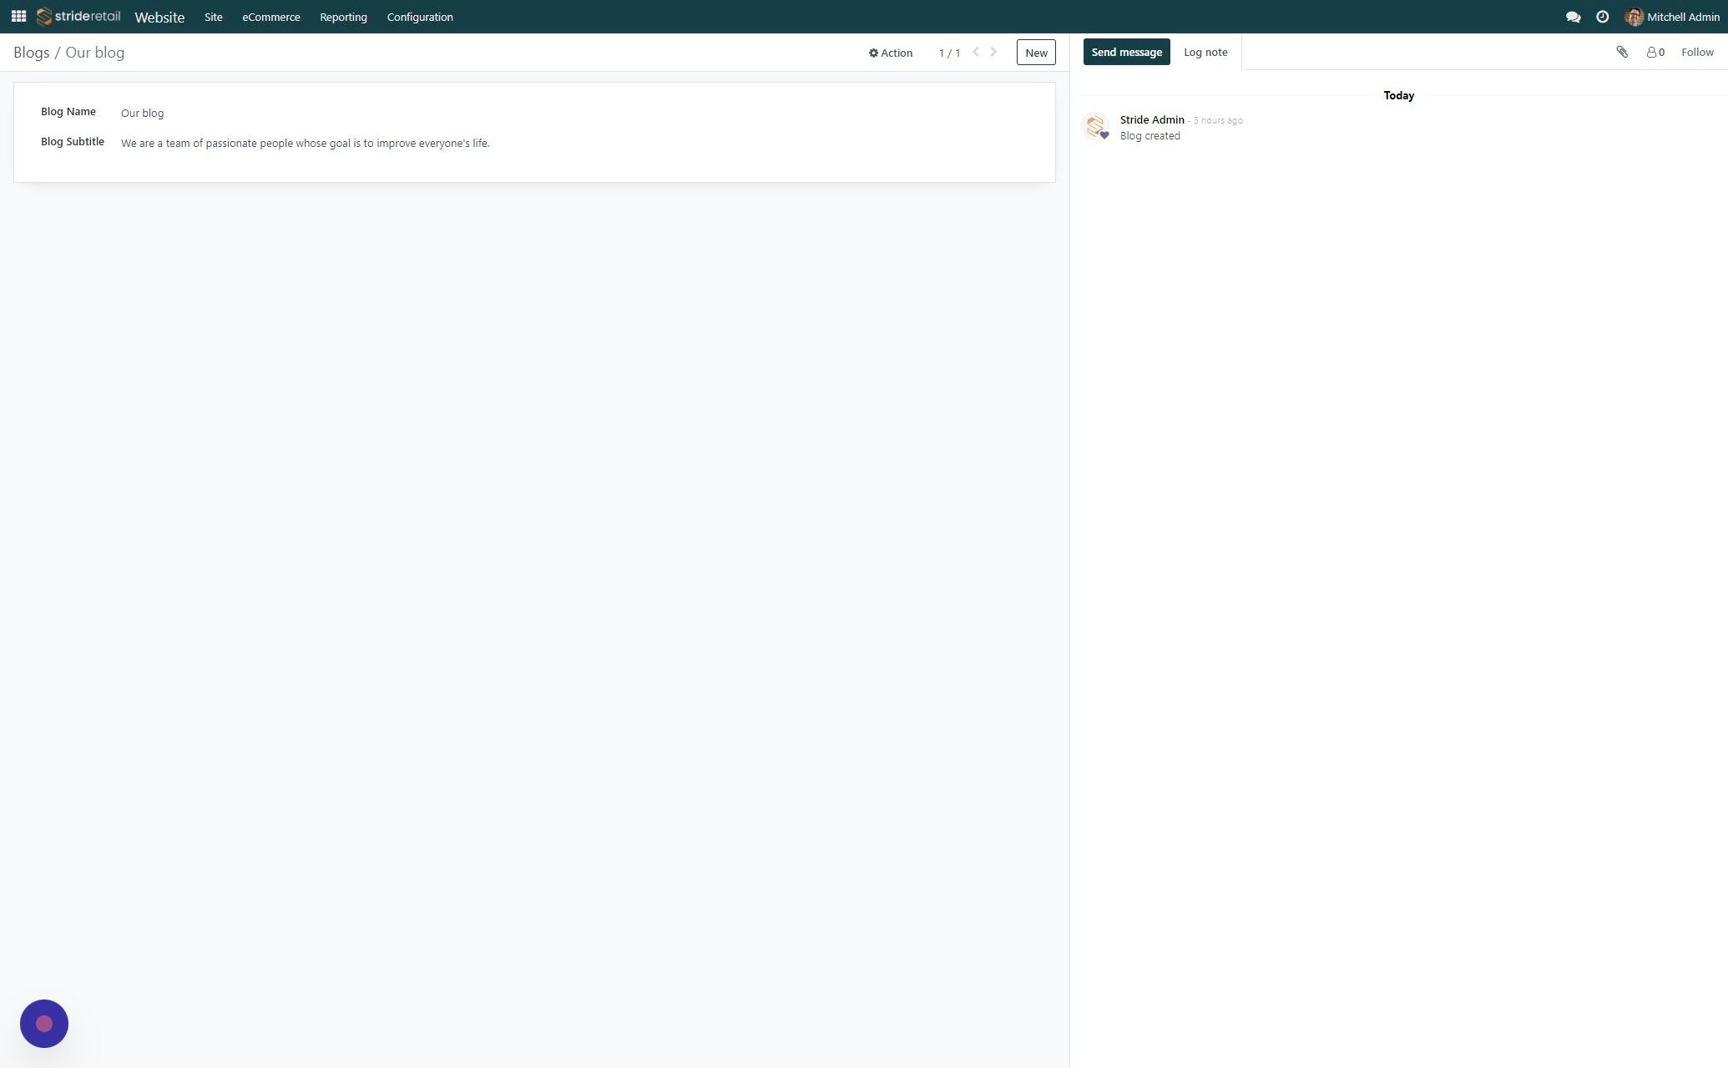Open the apps grid menu icon
The width and height of the screenshot is (1728, 1068).
point(18,17)
